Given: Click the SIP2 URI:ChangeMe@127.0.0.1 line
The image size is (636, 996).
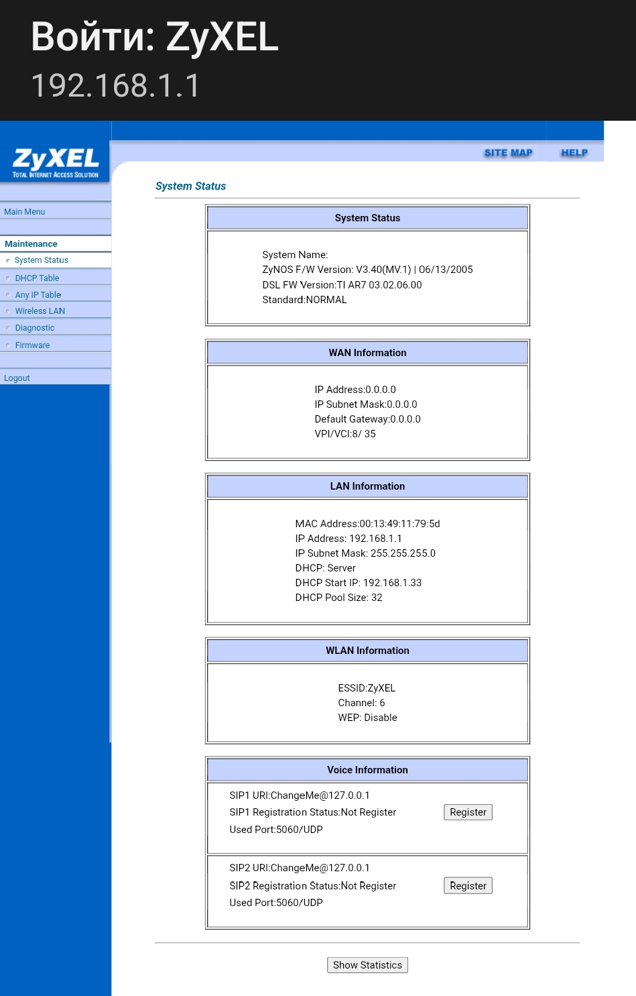Looking at the screenshot, I should (x=300, y=868).
